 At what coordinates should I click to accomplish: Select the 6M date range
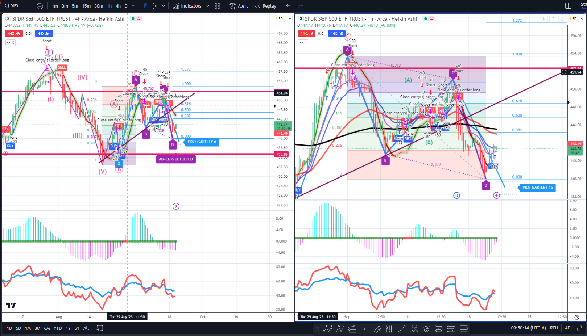[47, 328]
